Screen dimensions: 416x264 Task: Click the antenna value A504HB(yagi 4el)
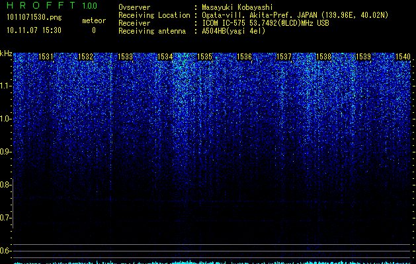pos(233,31)
